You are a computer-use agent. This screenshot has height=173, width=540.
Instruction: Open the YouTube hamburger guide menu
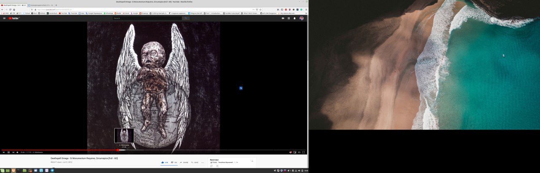[x=4, y=18]
